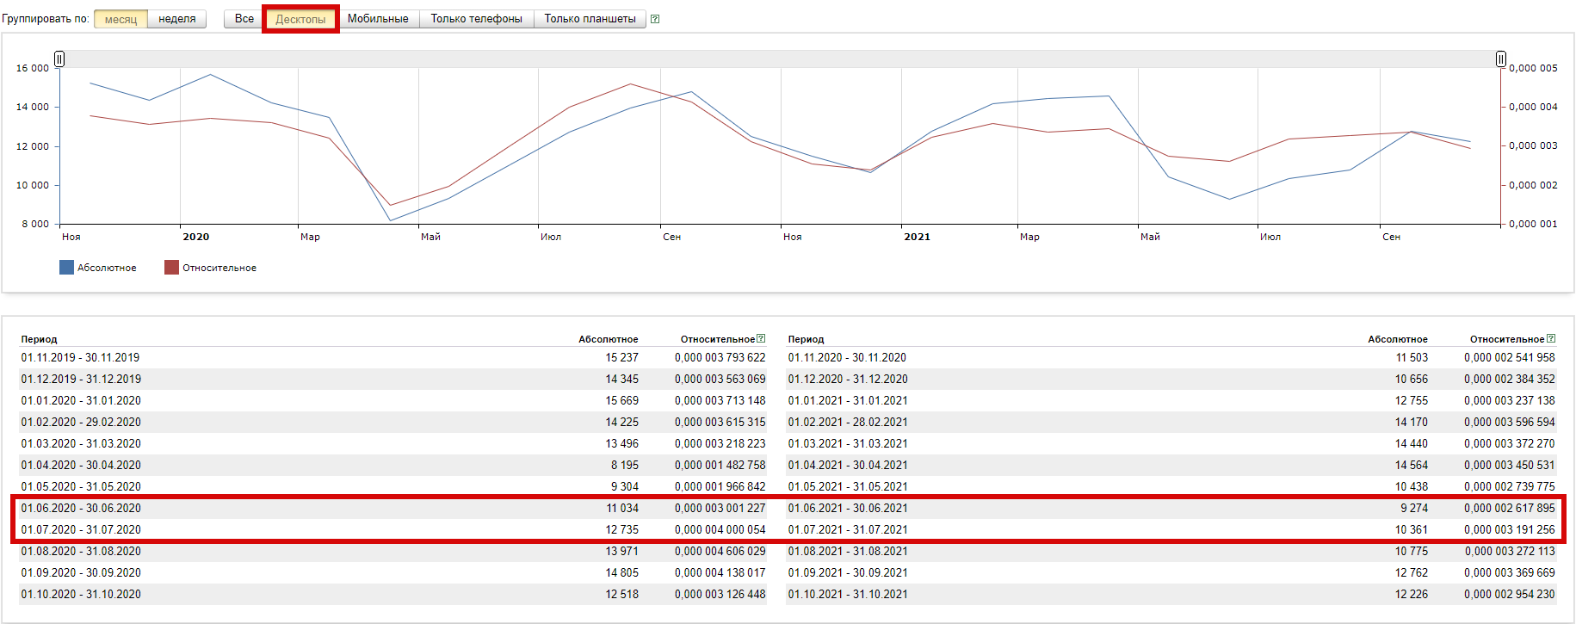Select period 01.08.2020 - 31.08.2020
Image resolution: width=1576 pixels, height=624 pixels.
click(82, 551)
